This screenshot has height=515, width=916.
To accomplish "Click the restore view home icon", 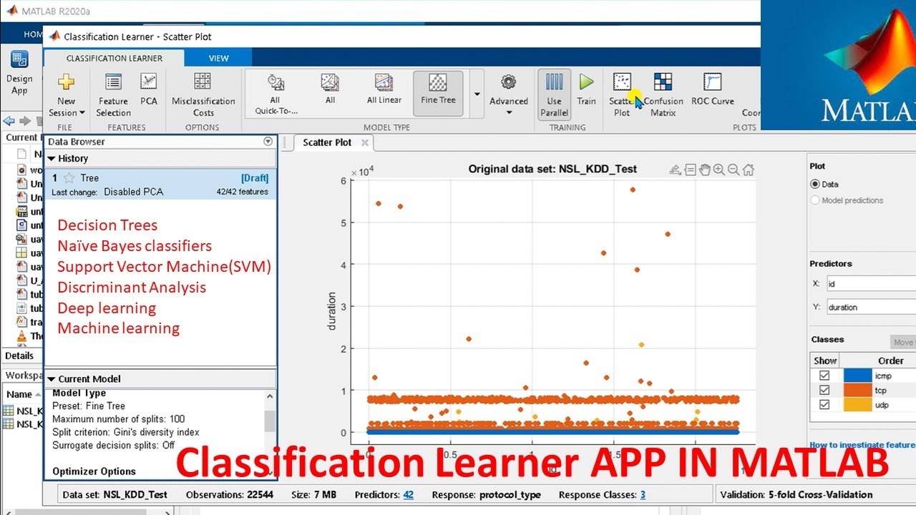I will 748,170.
